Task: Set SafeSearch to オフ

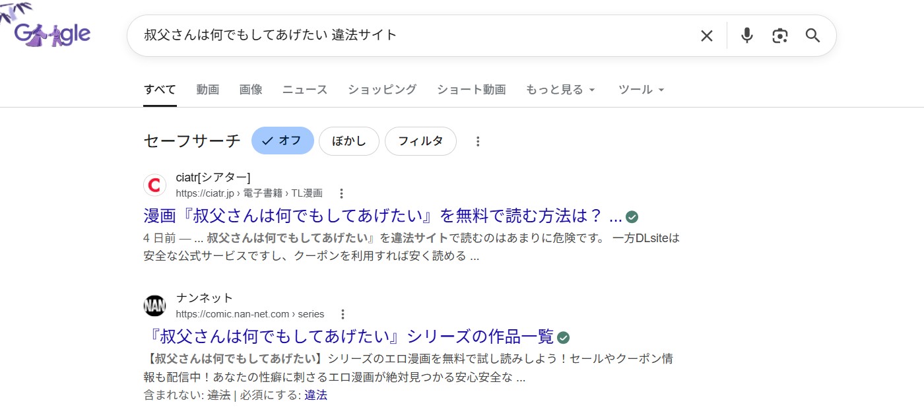Action: coord(282,141)
